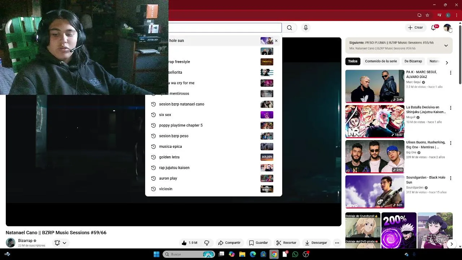This screenshot has width=462, height=260.
Task: Open the Bizarrap channel avatar
Action: click(x=10, y=243)
